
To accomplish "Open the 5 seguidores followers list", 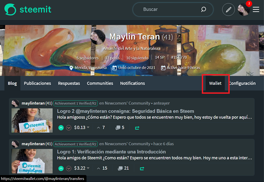I will pos(87,58).
